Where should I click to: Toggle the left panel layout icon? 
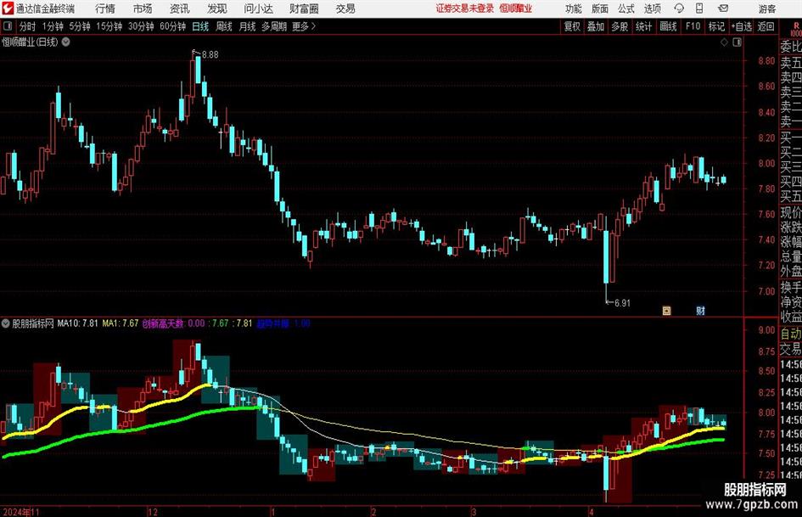[x=8, y=26]
